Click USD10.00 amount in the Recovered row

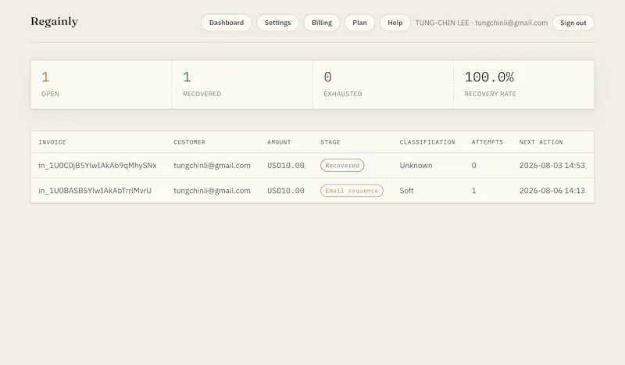pos(286,166)
